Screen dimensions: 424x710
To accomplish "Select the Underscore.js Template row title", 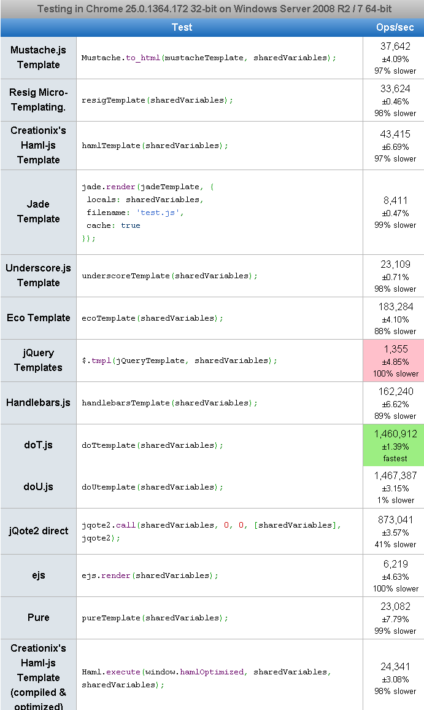I will [x=38, y=276].
